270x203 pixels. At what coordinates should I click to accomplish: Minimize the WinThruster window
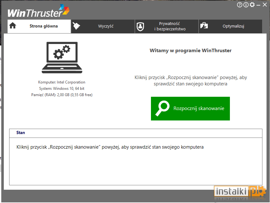coord(258,5)
